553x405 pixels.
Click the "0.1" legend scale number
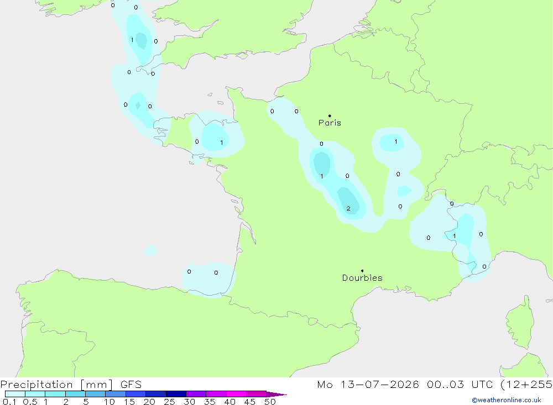9,402
